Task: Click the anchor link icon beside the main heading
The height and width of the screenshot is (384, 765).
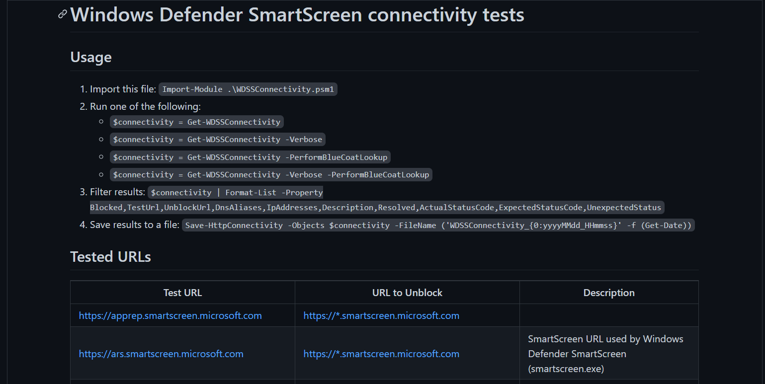Action: 62,14
